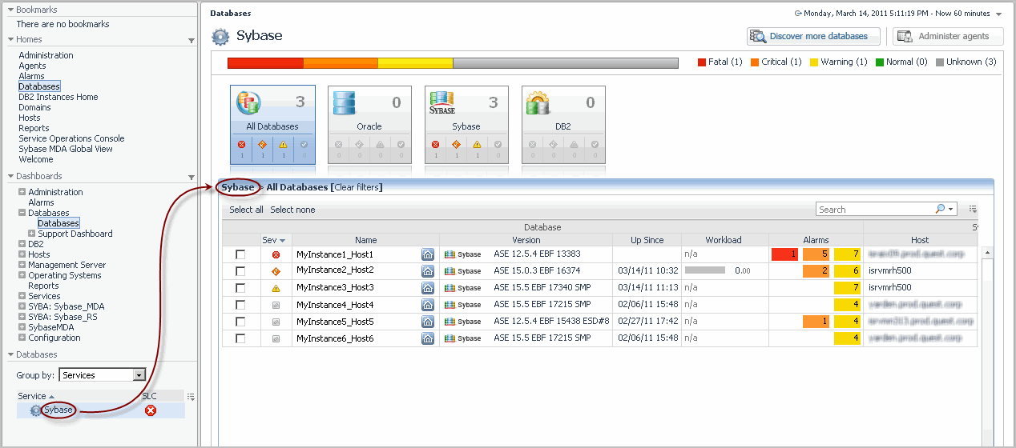Expand the Management Server node

coord(22,265)
